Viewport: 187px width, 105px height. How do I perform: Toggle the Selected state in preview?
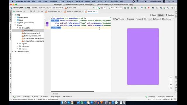tap(157, 19)
